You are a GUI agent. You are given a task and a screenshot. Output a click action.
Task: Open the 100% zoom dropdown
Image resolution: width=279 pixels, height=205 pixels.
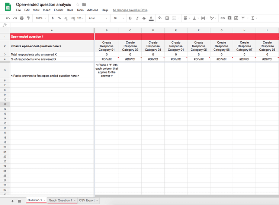pos(41,18)
